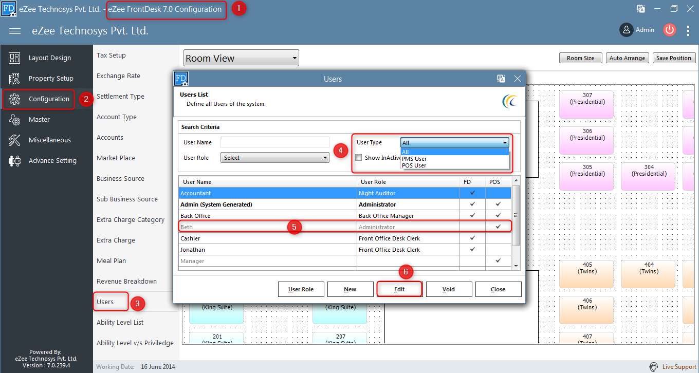Open Layout Design section
The image size is (699, 373).
50,58
